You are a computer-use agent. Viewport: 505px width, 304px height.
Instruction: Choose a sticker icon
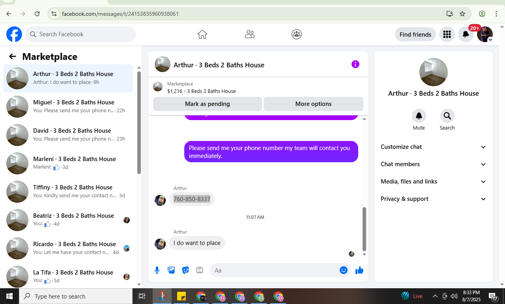185,270
